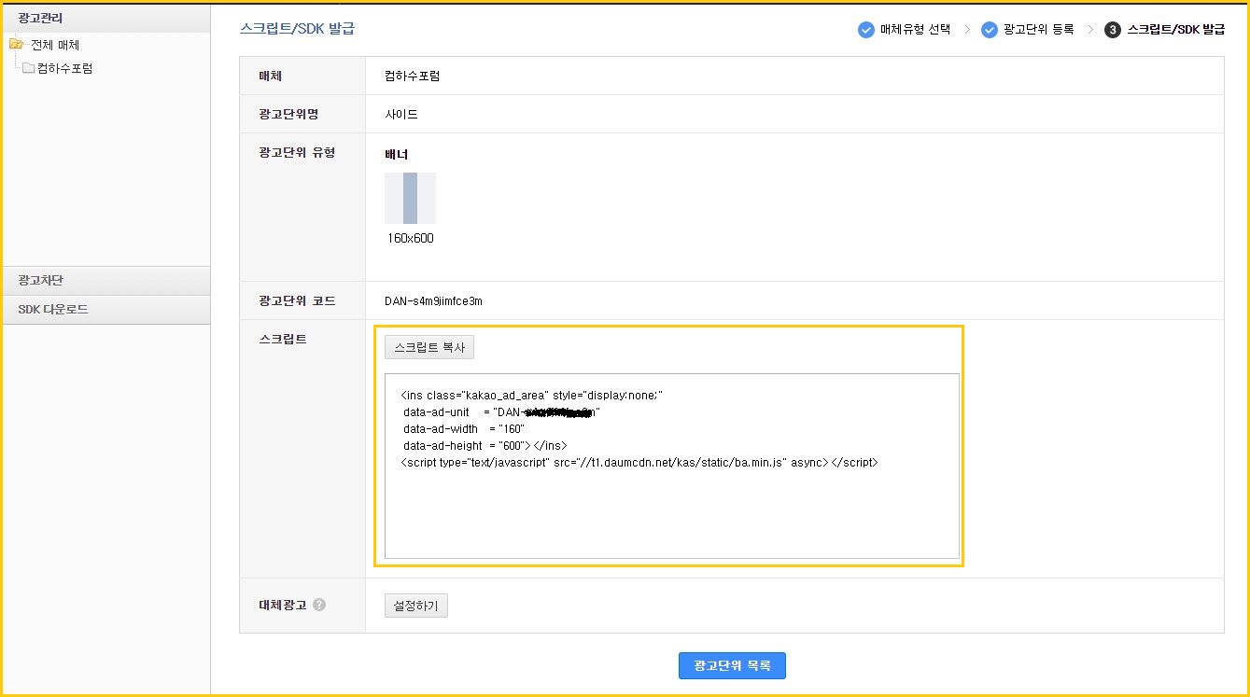
Task: Open the 전체 매체 folder icon
Action: coord(16,45)
